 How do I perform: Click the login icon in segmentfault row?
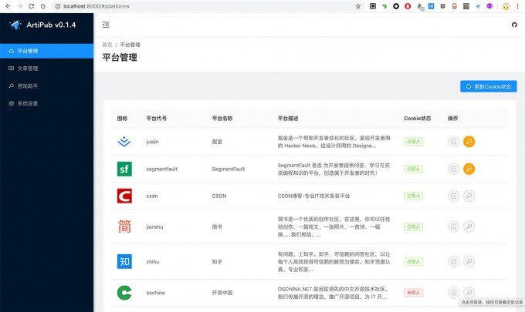coord(454,169)
